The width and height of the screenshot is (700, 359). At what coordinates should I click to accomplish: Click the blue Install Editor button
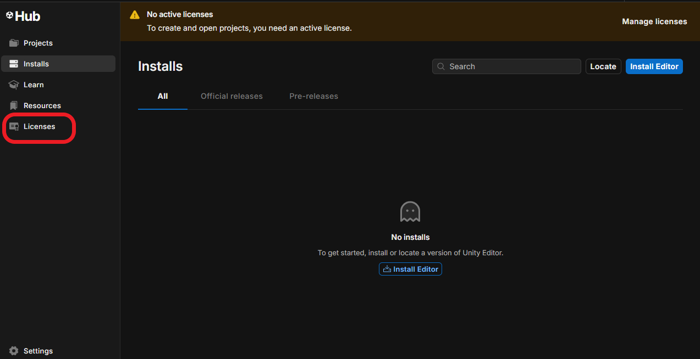654,66
